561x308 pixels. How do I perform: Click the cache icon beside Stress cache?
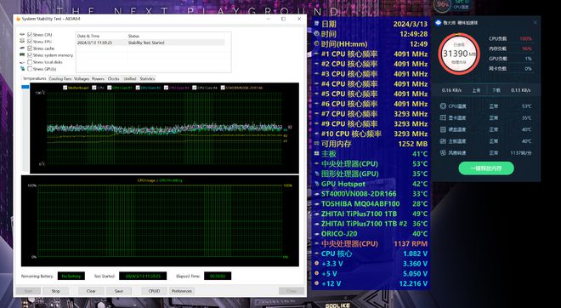tap(22, 48)
